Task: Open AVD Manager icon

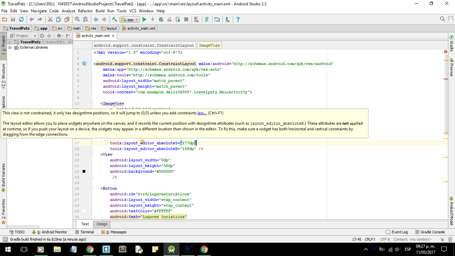Action: [197, 20]
